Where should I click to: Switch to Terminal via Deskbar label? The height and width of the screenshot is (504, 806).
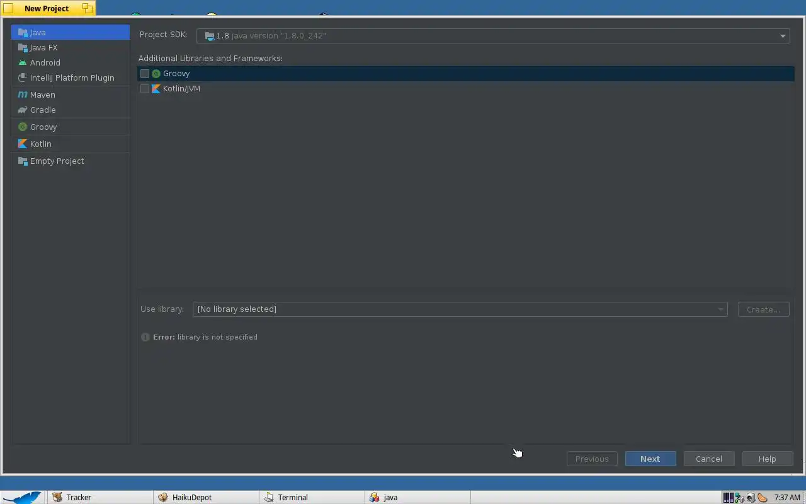pos(293,497)
